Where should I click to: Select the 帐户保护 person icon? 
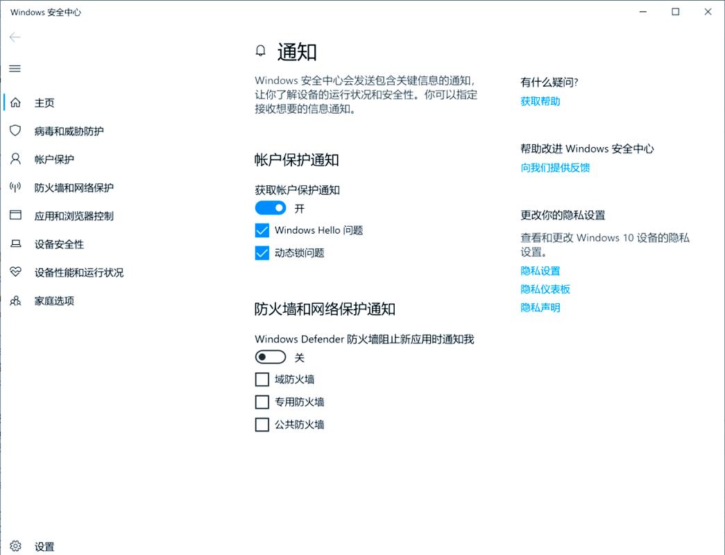click(x=15, y=159)
